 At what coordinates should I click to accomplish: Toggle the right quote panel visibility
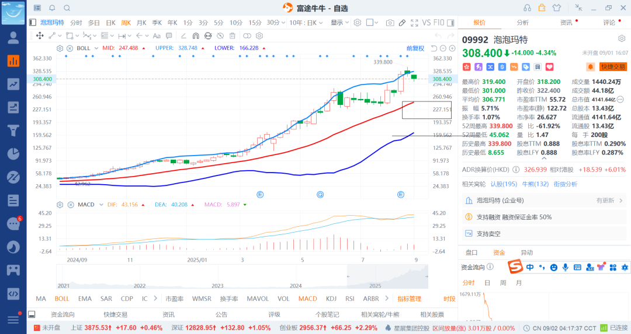click(x=450, y=23)
